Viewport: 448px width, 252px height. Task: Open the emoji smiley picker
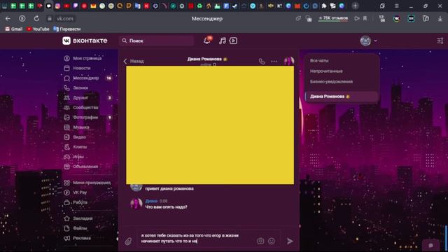272,241
